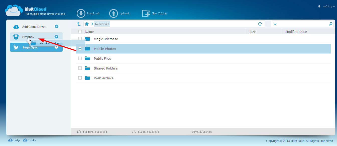Check the Magic Briefcase checkbox
Image resolution: width=337 pixels, height=146 pixels.
coord(80,39)
